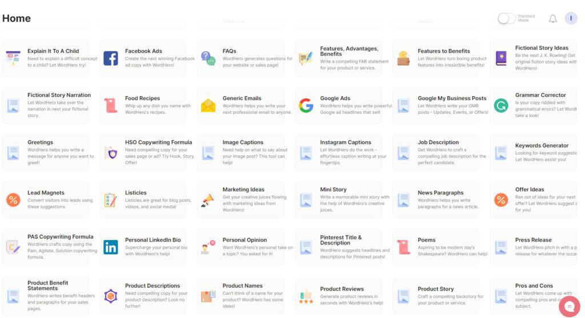The height and width of the screenshot is (318, 585).
Task: Click the Grammar Corrector green G icon
Action: pos(501,106)
